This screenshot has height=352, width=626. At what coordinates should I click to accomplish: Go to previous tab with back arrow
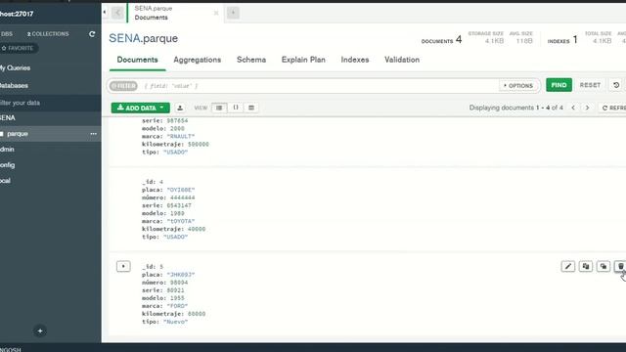(x=117, y=13)
